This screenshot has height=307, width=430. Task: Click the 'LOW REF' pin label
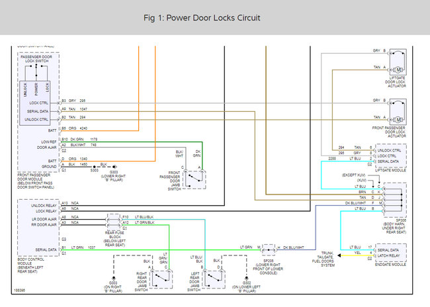[49, 142]
